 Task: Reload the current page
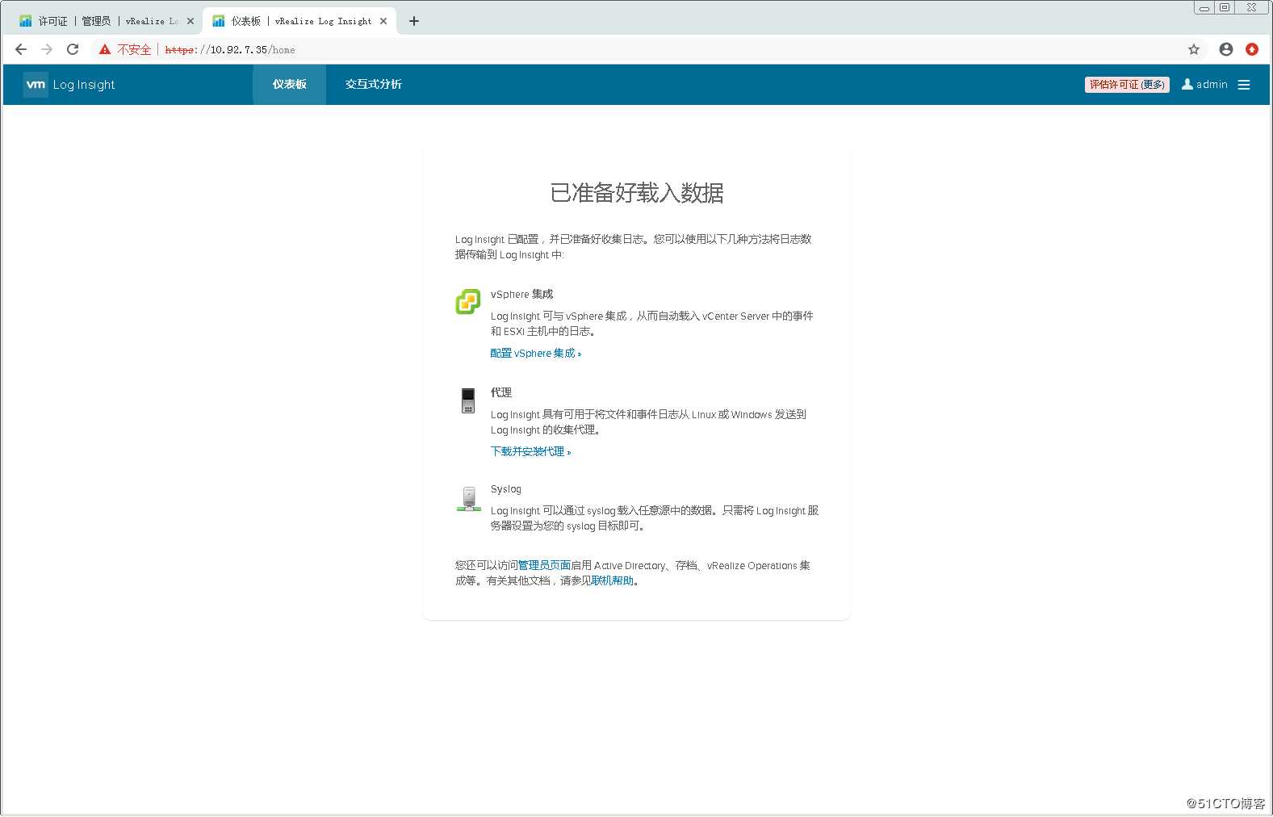click(x=73, y=49)
